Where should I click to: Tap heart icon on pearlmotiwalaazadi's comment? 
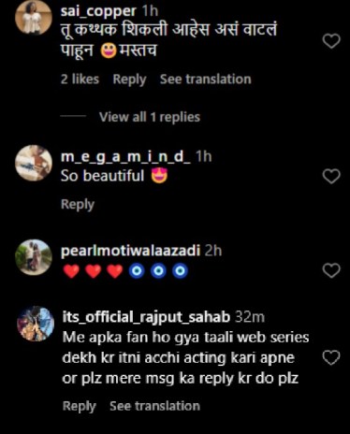[x=331, y=270]
